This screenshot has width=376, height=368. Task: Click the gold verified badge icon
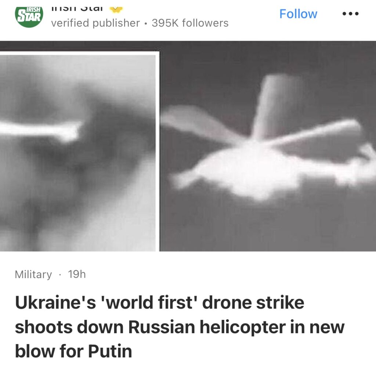pos(116,10)
